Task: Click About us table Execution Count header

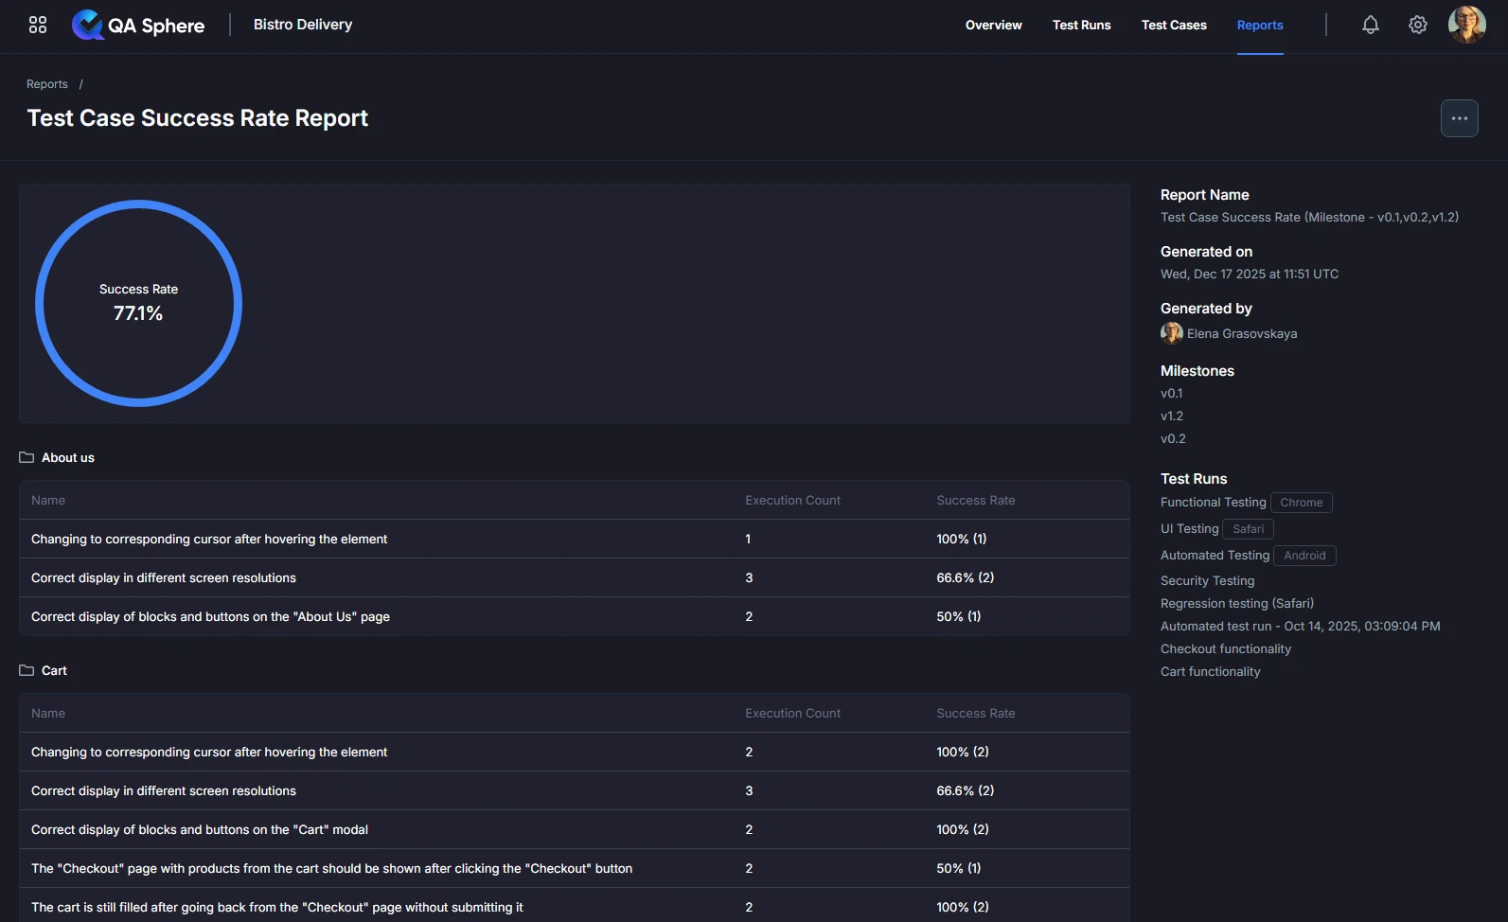Action: point(792,500)
